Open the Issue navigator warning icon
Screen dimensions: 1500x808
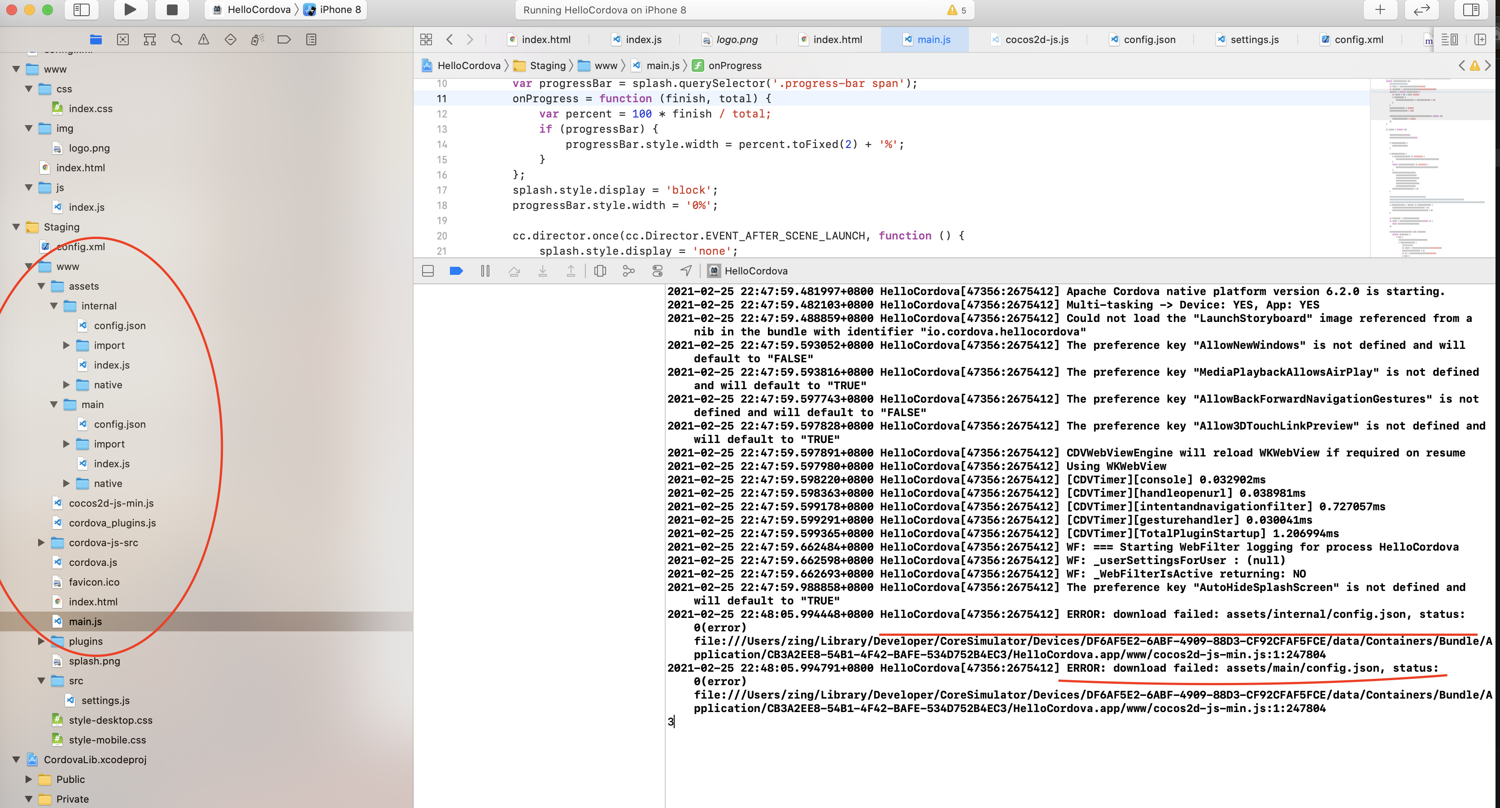(203, 39)
